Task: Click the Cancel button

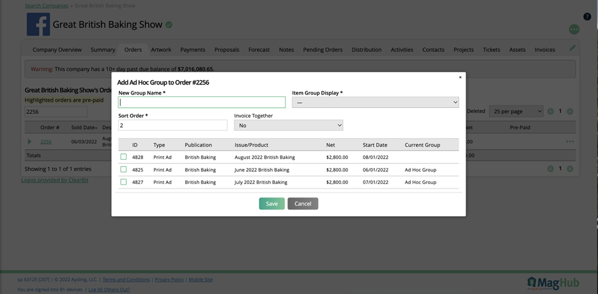Action: point(303,204)
